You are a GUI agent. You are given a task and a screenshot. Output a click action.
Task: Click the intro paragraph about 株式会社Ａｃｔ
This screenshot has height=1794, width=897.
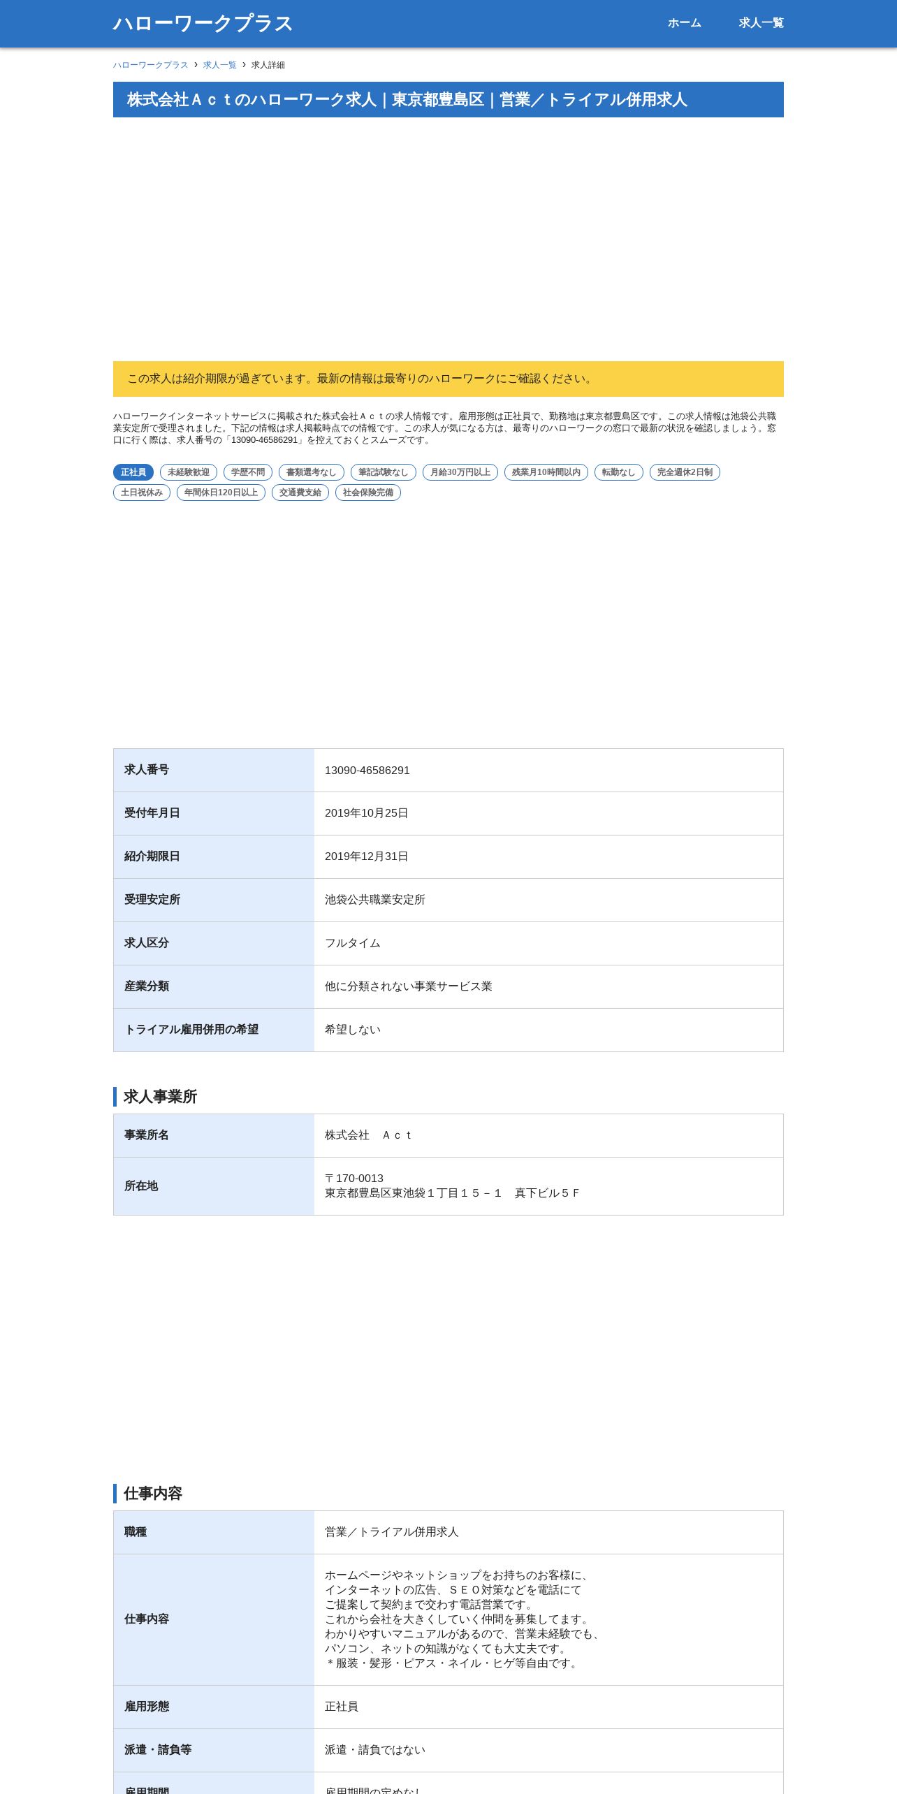[449, 428]
